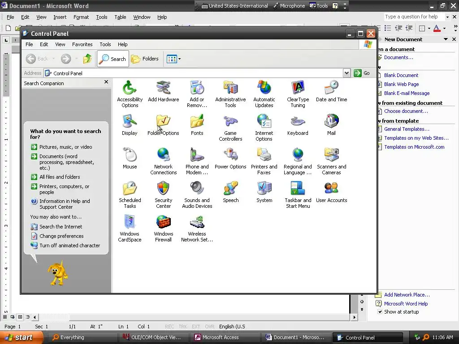The height and width of the screenshot is (344, 459).
Task: Open Phone and Modem Options icon
Action: (x=197, y=161)
